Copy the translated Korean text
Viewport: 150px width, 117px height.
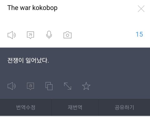[x=49, y=86]
